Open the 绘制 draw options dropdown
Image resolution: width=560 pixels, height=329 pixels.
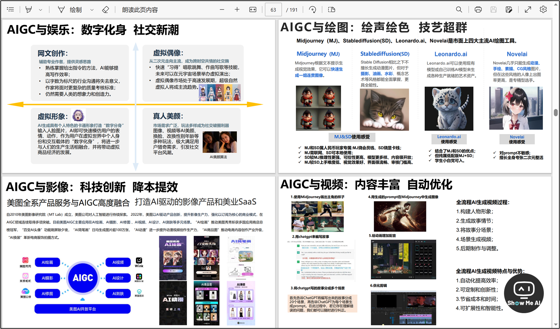coord(92,10)
